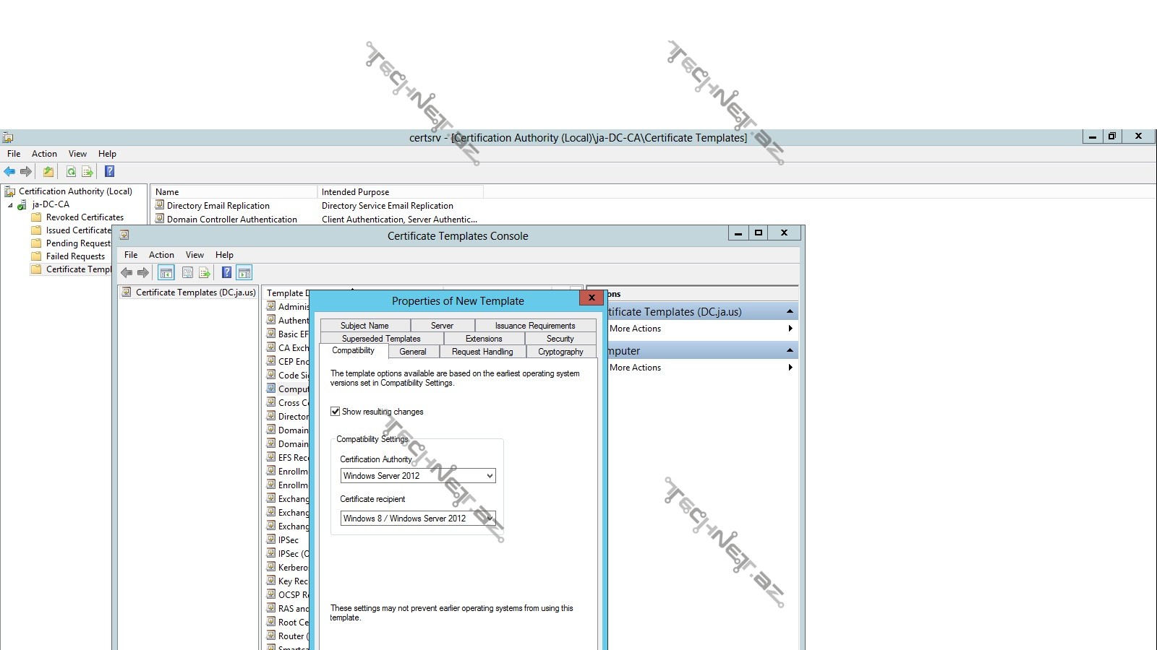1157x650 pixels.
Task: Click the Administrator template icon in the template list
Action: 271,306
